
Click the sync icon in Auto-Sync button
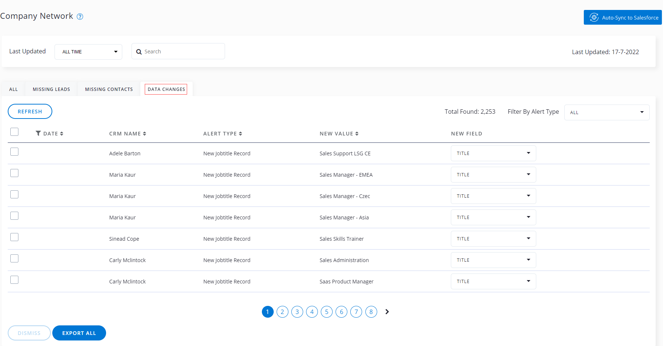click(594, 17)
